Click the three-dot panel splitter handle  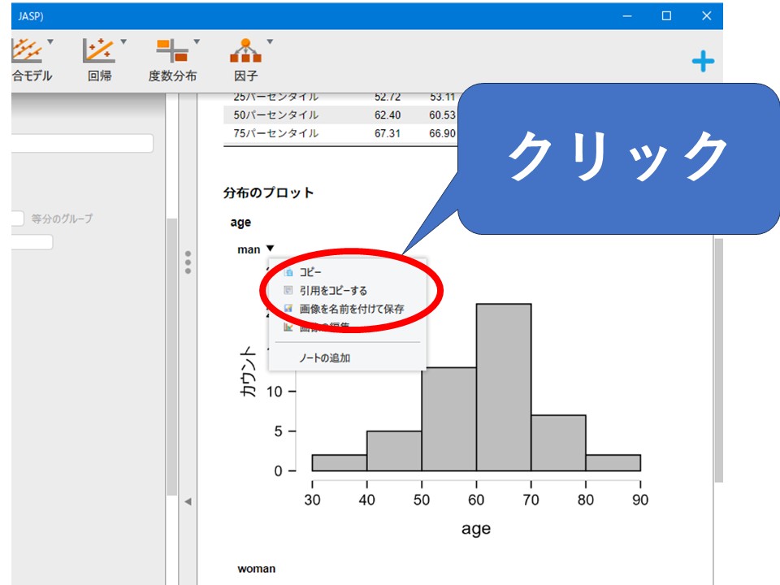click(x=188, y=262)
